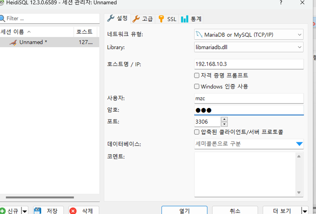This screenshot has width=316, height=214.
Task: Open the Library dropdown
Action: point(299,47)
